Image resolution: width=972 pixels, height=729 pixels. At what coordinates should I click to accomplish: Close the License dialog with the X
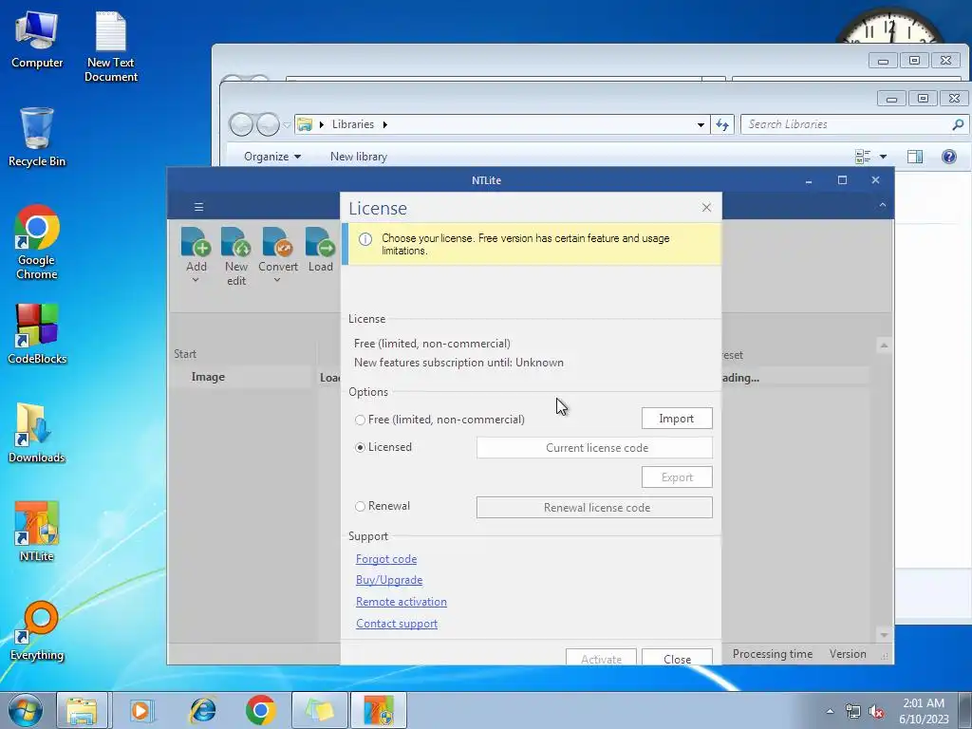click(706, 208)
